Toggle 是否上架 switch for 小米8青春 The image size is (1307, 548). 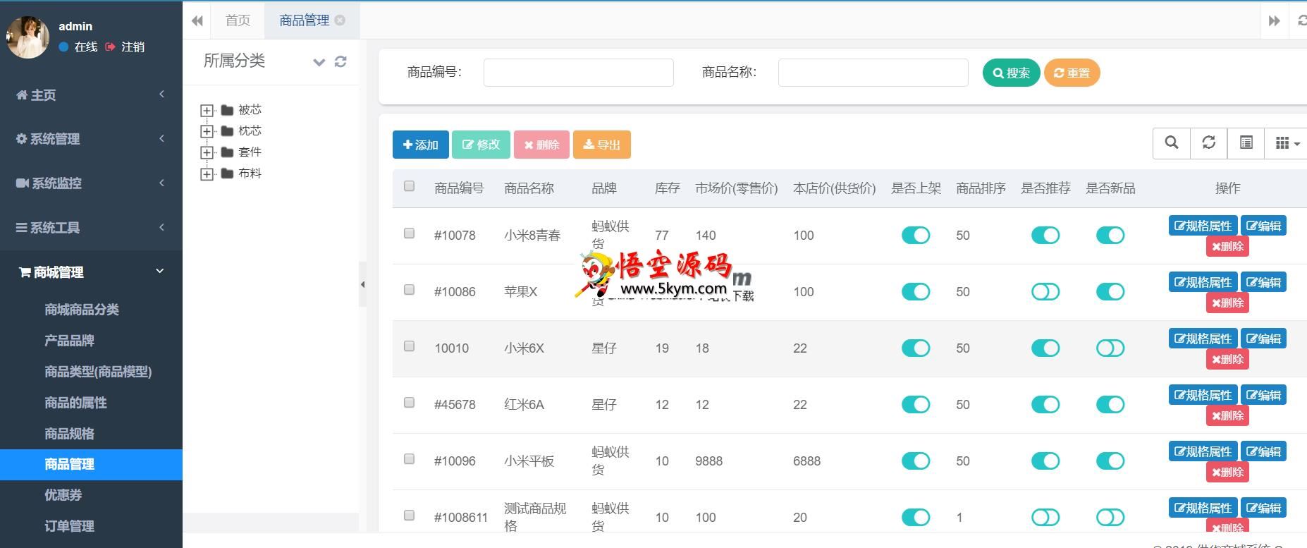coord(916,236)
